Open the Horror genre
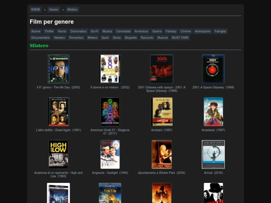The image size is (271, 203). 62,31
